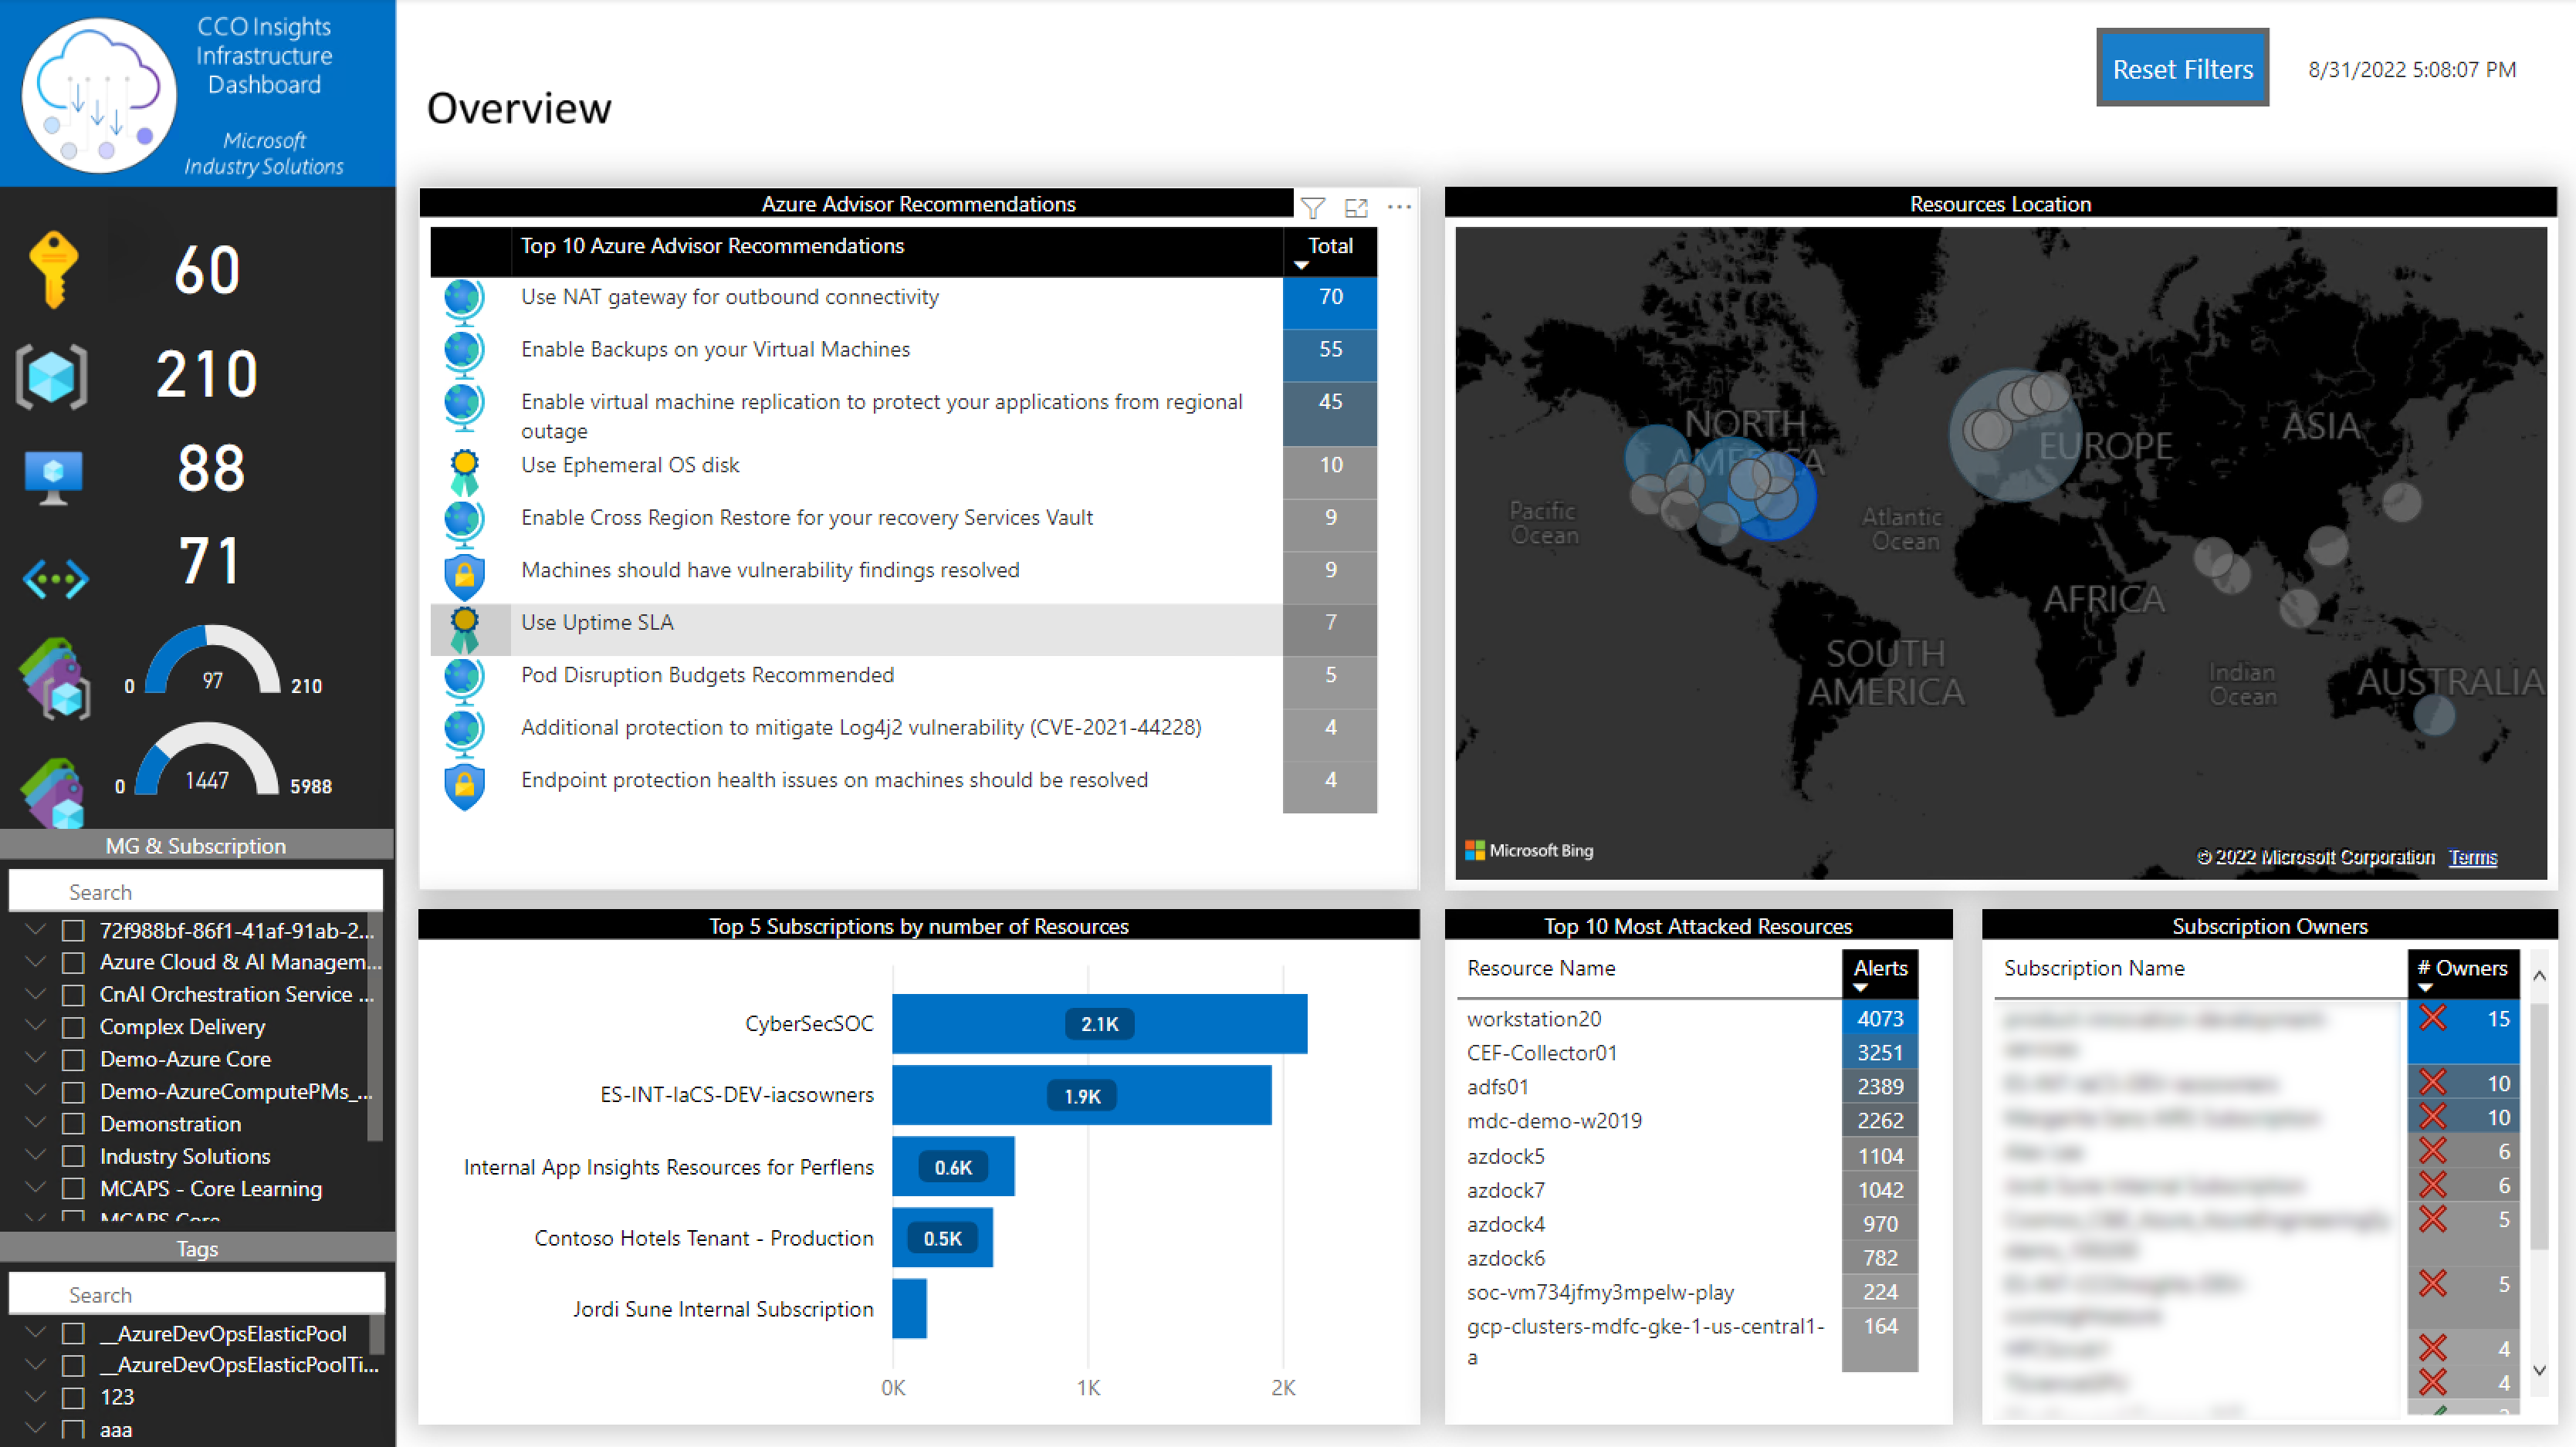Image resolution: width=2576 pixels, height=1447 pixels.
Task: Expand the Demo-Azure Core chevron
Action: point(36,1058)
